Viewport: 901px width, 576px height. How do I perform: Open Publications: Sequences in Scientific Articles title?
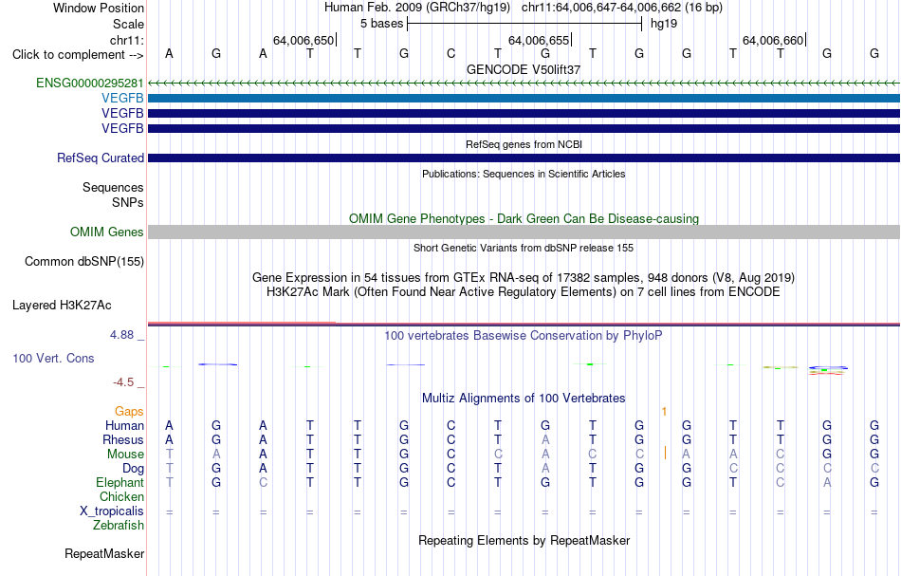click(524, 174)
